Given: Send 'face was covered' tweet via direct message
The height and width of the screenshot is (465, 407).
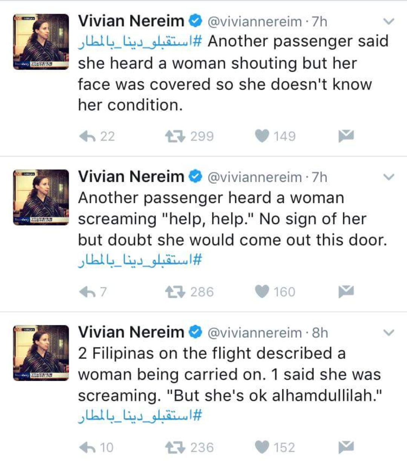Looking at the screenshot, I should pos(346,136).
